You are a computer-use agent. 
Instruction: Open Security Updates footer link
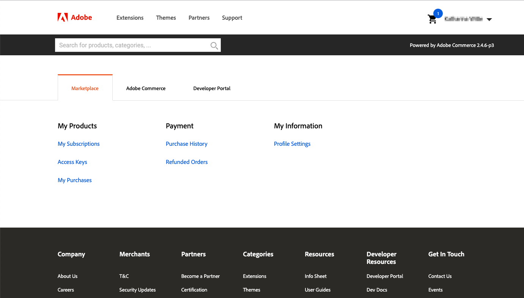[x=137, y=290]
